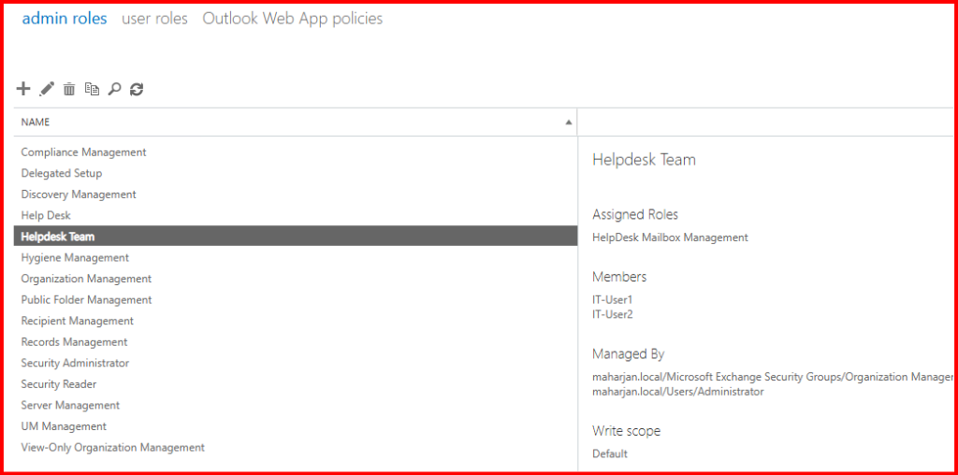Click the magnifier search icon

114,89
